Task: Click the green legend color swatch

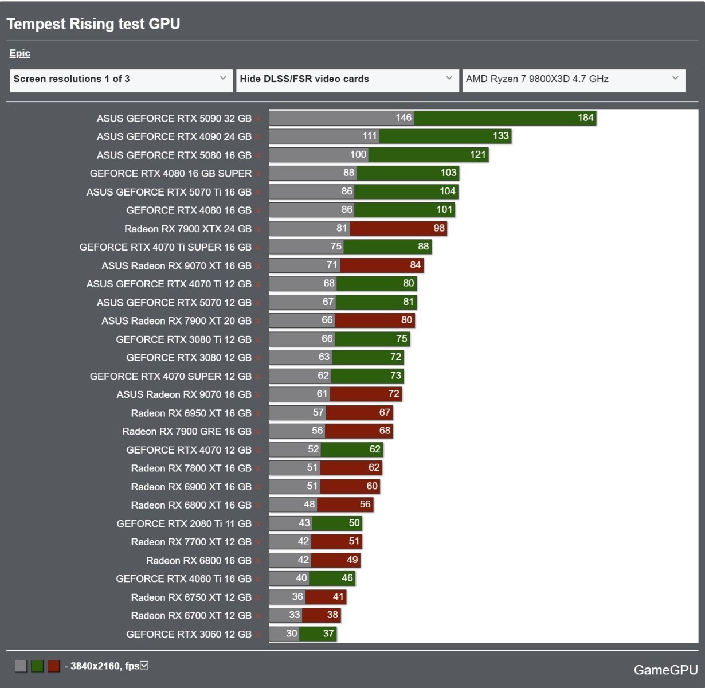Action: pyautogui.click(x=37, y=666)
